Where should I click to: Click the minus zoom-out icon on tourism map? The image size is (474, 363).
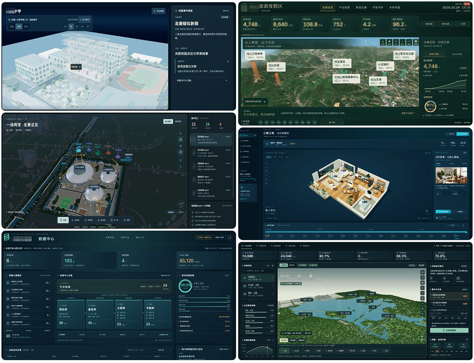[403, 42]
